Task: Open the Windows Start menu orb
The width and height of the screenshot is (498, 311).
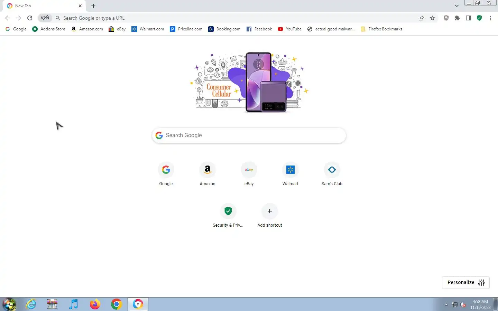Action: click(9, 304)
